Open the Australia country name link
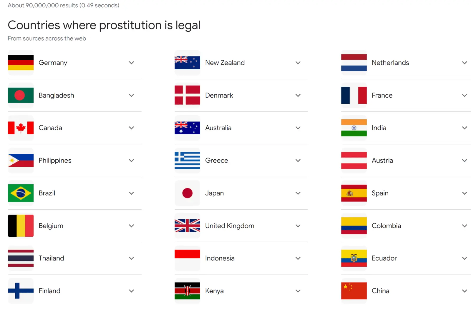This screenshot has width=471, height=309. click(218, 128)
